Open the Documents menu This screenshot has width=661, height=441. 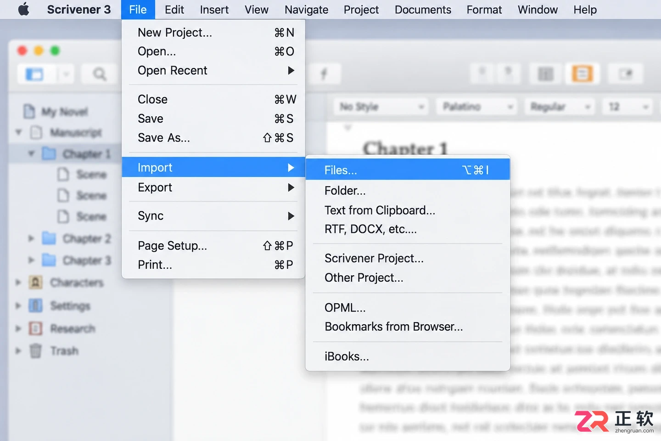coord(423,10)
